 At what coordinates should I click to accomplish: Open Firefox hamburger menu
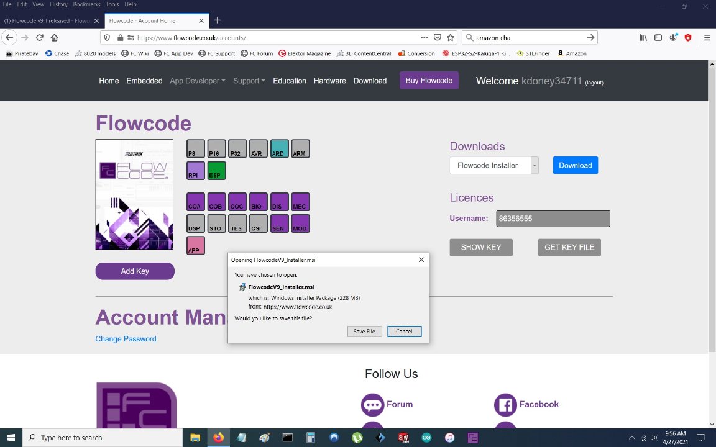pos(707,37)
